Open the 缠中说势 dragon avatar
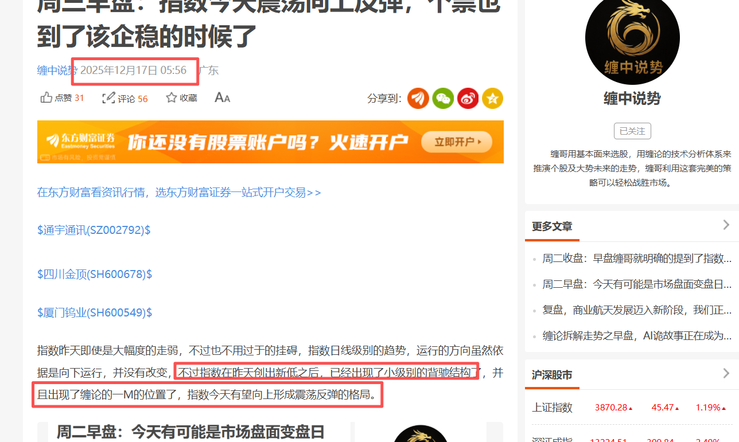 click(x=632, y=37)
